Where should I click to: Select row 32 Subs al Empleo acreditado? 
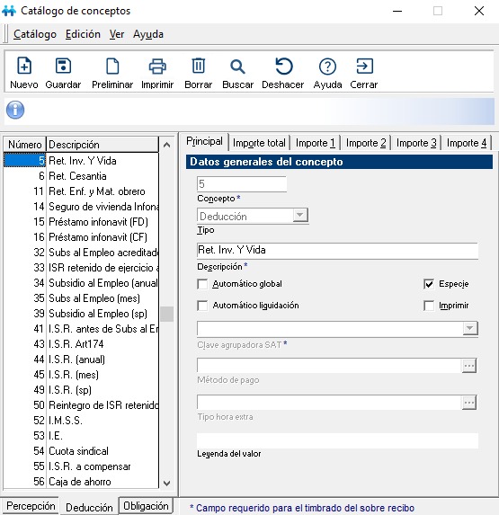click(x=81, y=253)
